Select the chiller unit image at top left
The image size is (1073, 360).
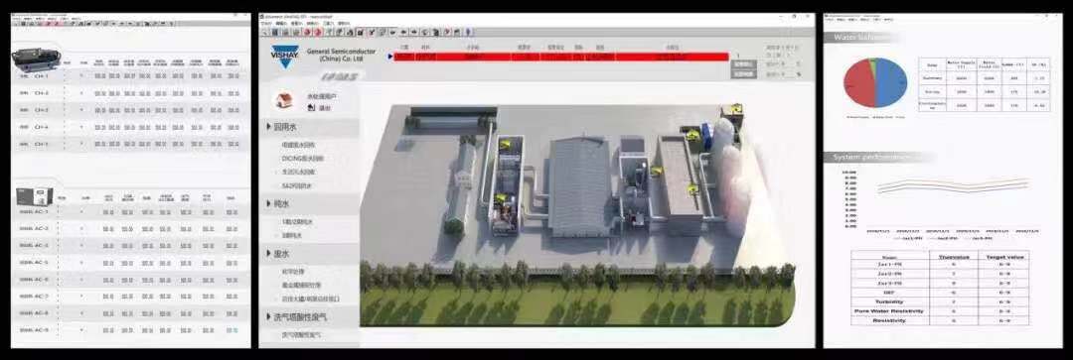click(x=37, y=60)
